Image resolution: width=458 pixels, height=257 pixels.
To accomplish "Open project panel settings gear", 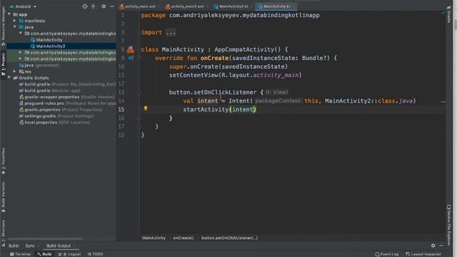I will (x=103, y=6).
